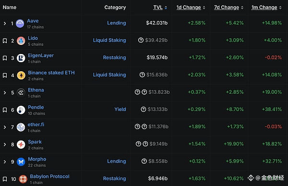Image resolution: width=288 pixels, height=186 pixels.
Task: Toggle the bookmark for Lido
Action: (5, 41)
